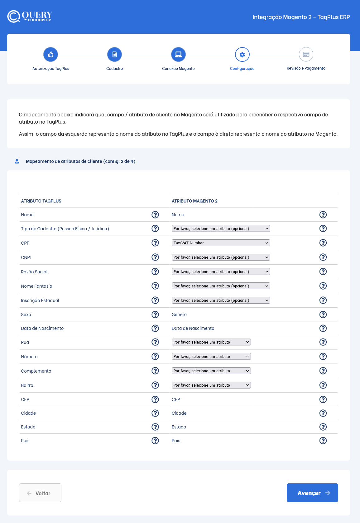This screenshot has width=360, height=523.
Task: Show help for TagPlus Estado
Action: coord(155,427)
